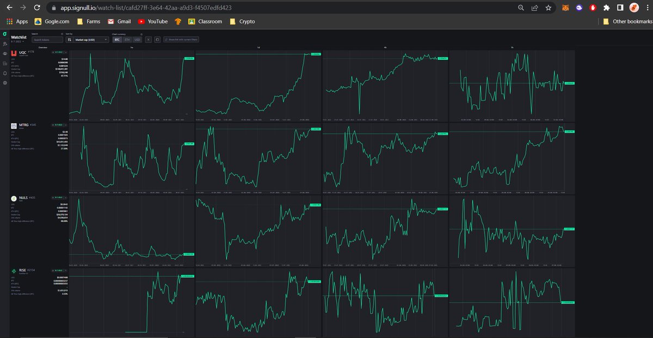Toggle the browser side panel icon
653x338 pixels.
pos(620,8)
